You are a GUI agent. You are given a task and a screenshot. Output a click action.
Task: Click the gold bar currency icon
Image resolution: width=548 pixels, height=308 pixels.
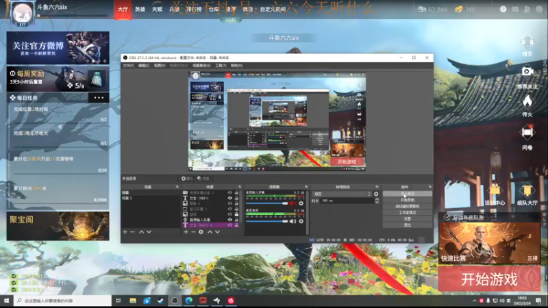(458, 10)
